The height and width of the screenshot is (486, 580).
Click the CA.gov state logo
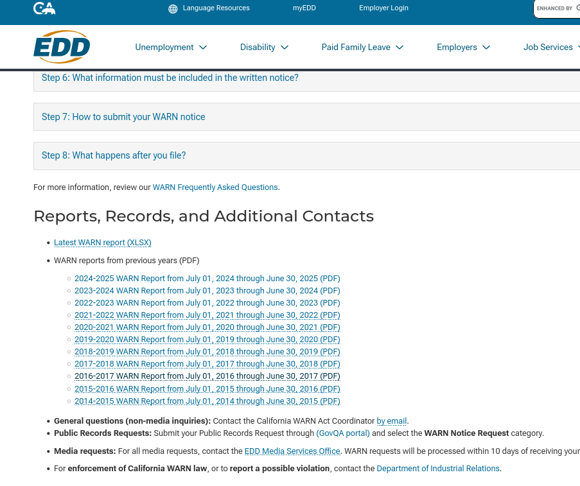[44, 9]
